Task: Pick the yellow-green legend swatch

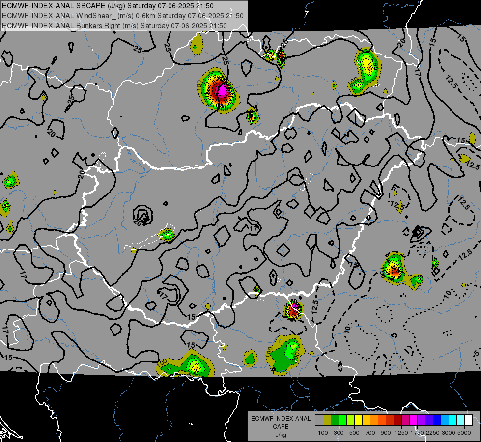Action: pos(350,420)
